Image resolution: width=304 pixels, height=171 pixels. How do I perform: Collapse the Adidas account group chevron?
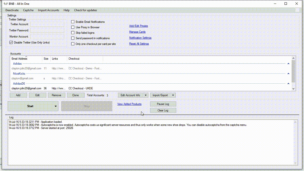pos(288,64)
